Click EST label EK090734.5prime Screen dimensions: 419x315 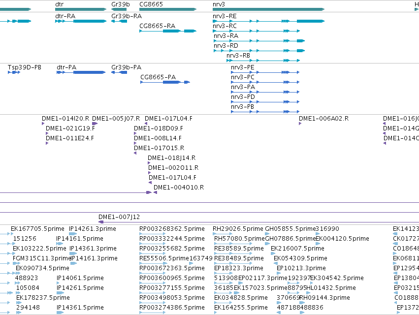click(x=42, y=269)
